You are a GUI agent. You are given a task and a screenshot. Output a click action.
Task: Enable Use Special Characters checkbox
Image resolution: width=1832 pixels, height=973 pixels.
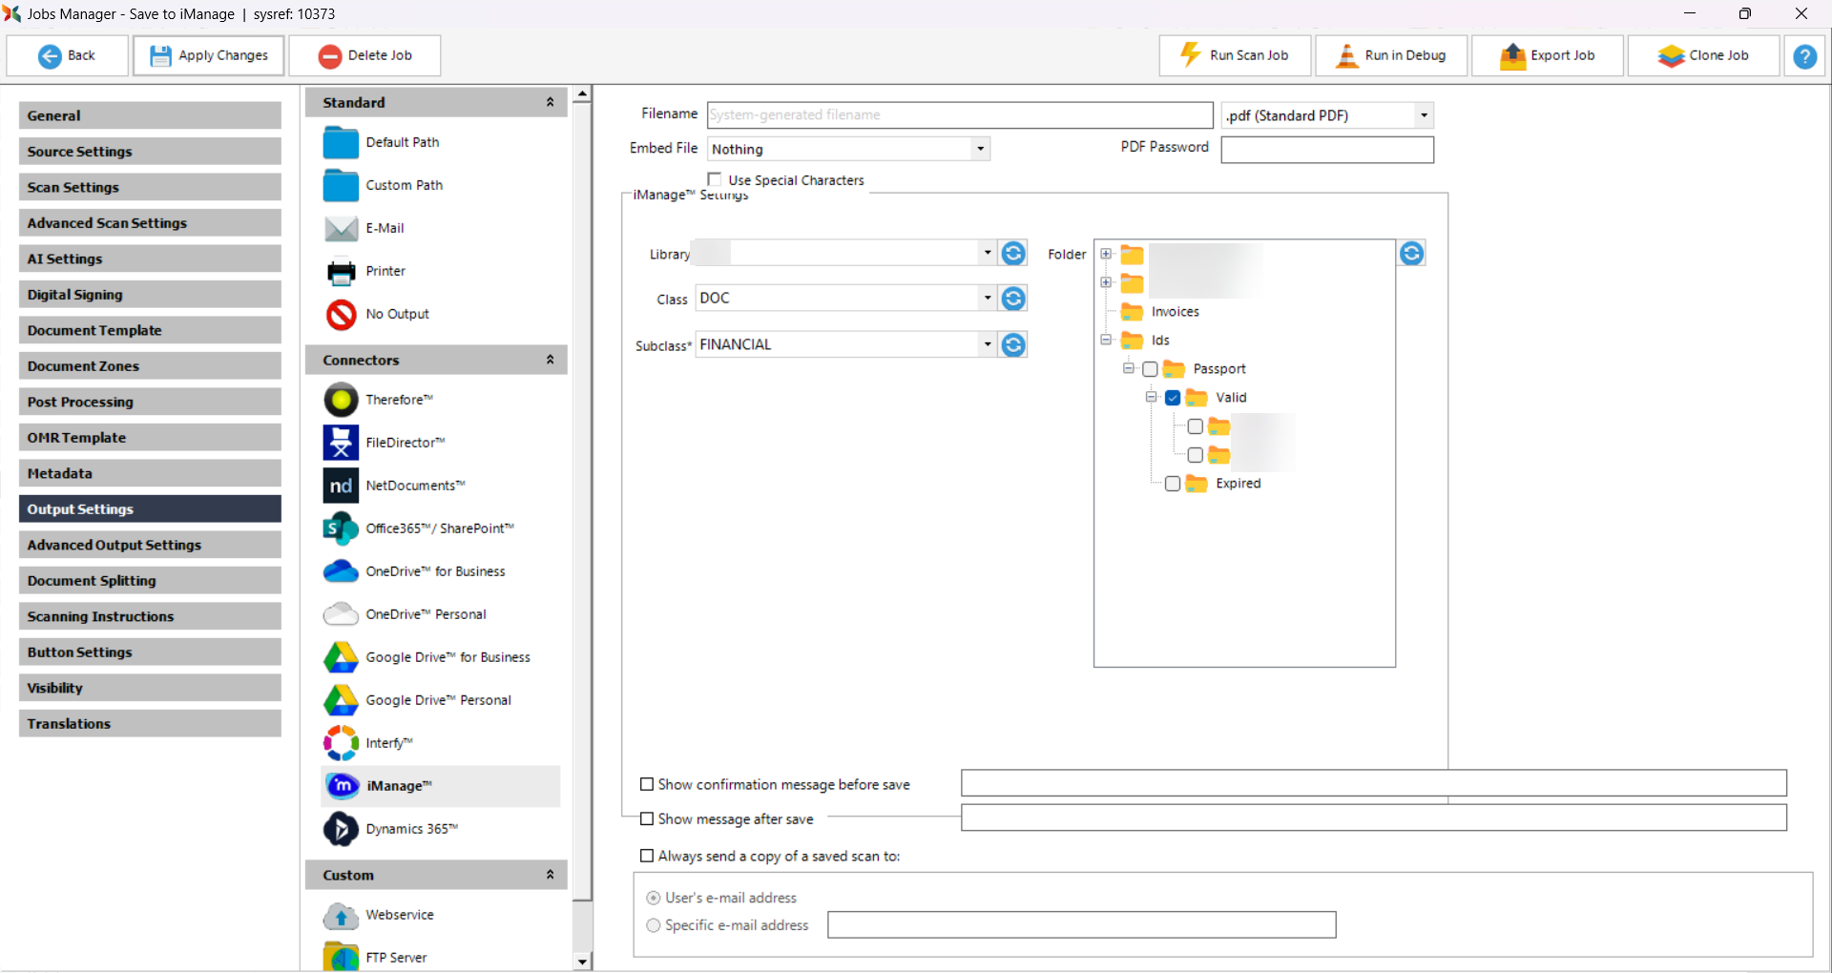(715, 179)
